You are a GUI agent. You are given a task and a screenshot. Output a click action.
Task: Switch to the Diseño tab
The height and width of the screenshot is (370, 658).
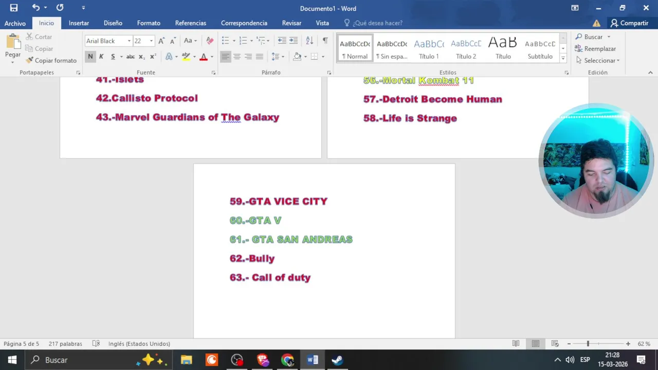coord(113,23)
